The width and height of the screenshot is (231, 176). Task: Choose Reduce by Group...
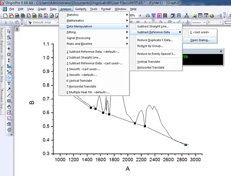tap(156, 46)
